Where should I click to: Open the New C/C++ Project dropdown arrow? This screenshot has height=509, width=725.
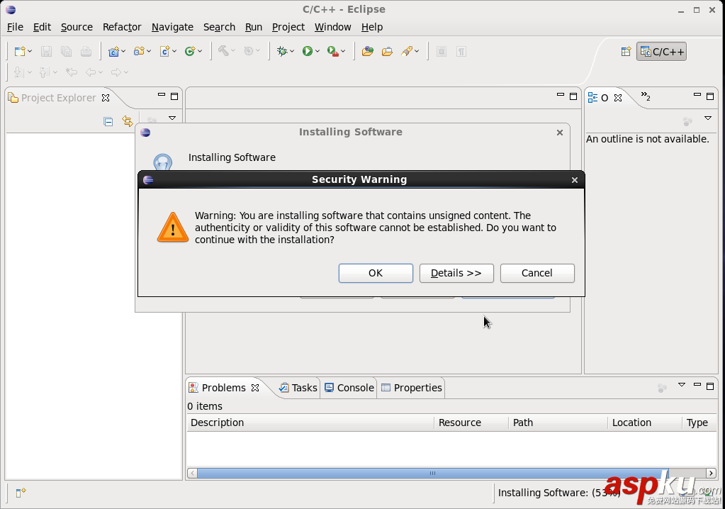coord(123,51)
